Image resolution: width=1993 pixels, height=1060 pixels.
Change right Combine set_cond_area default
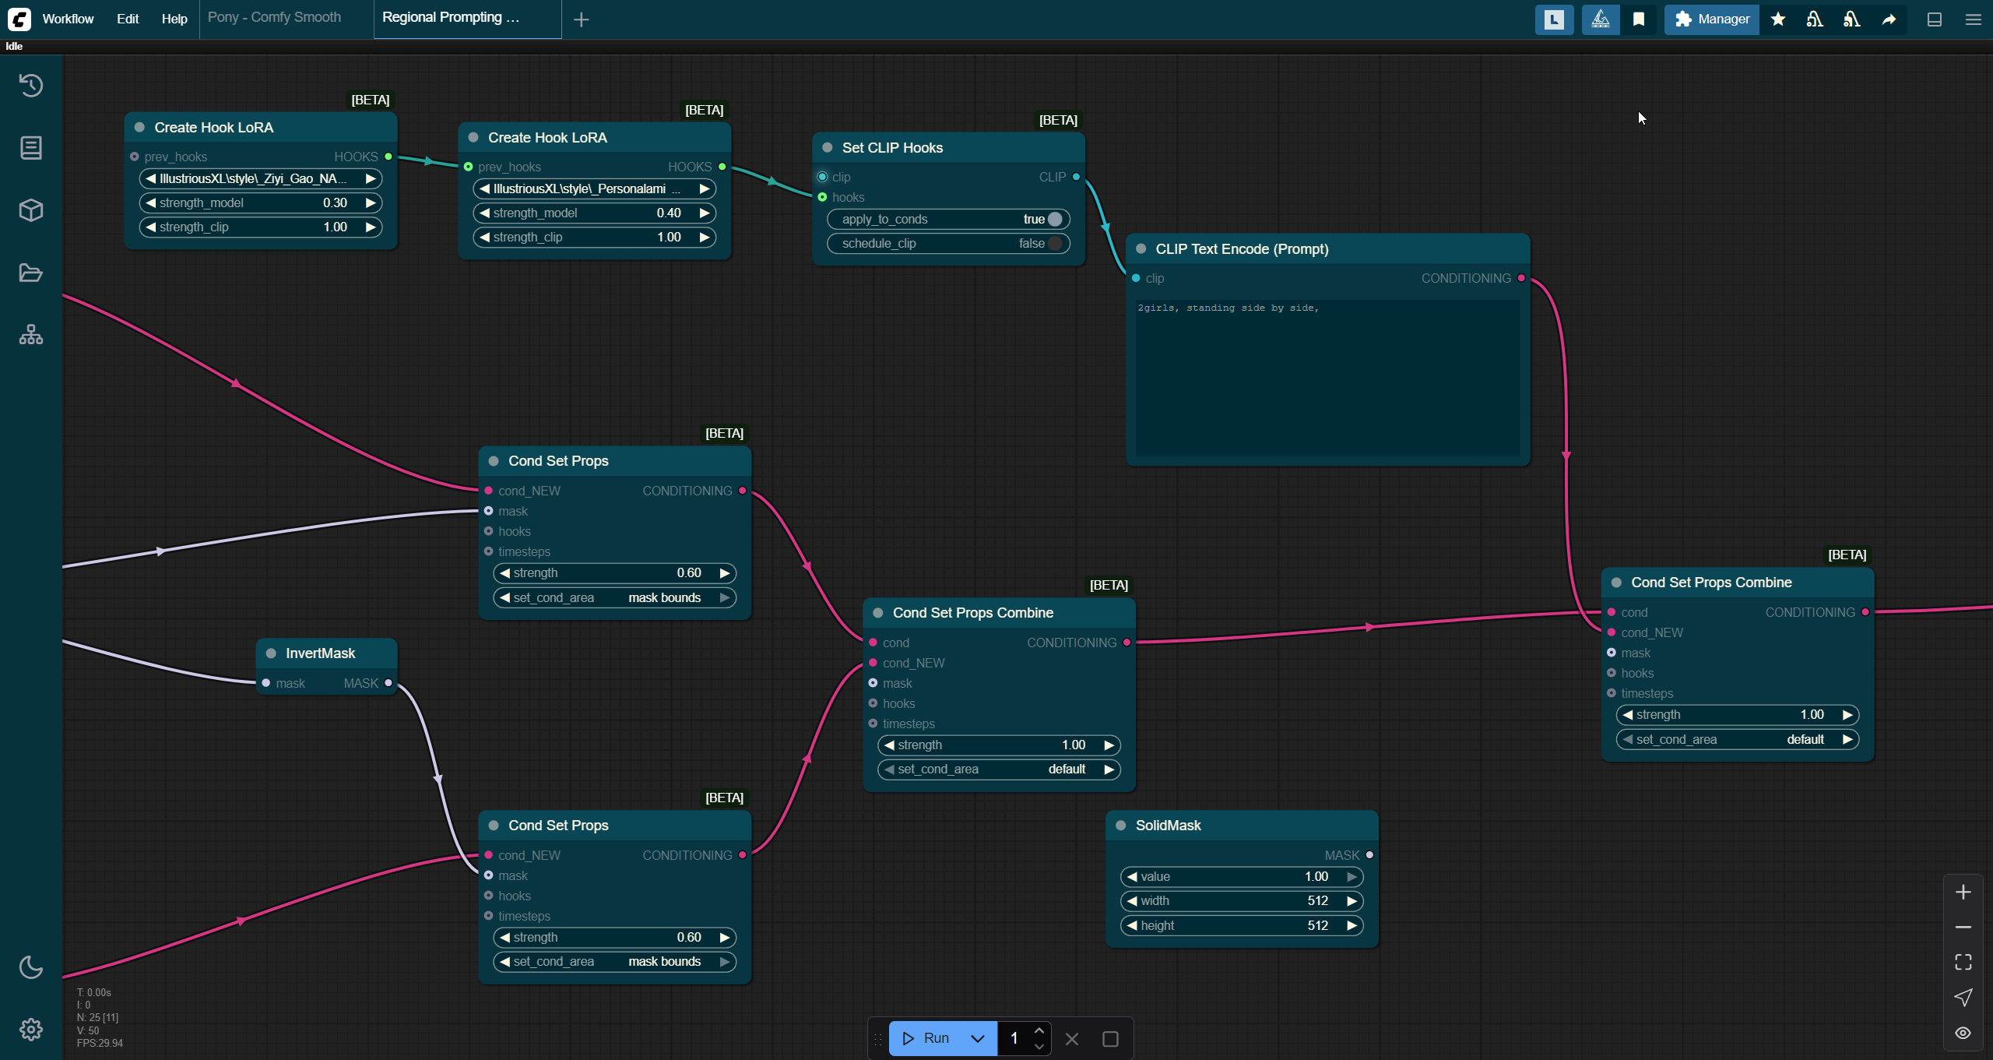pyautogui.click(x=1738, y=739)
